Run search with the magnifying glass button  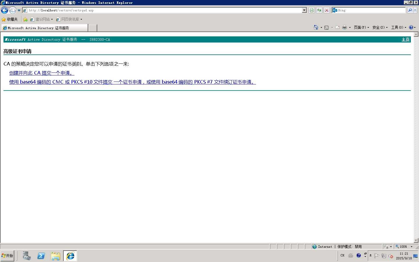[x=410, y=10]
